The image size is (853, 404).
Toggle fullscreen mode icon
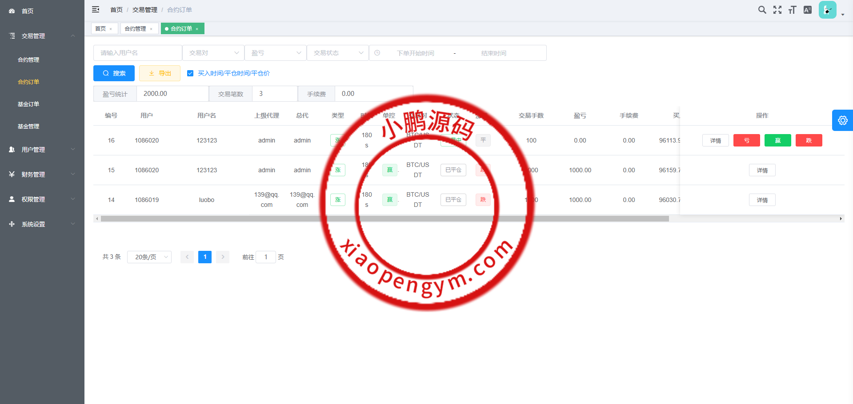[x=777, y=10]
